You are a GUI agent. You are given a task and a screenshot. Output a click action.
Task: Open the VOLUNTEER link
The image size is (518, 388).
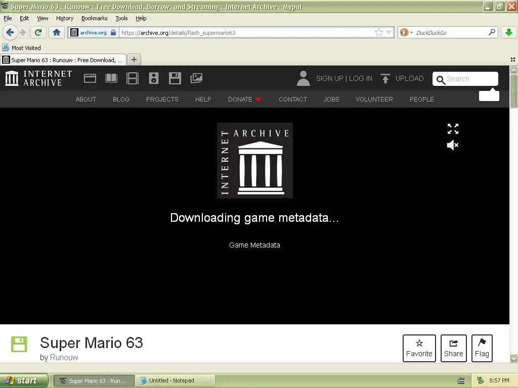point(374,100)
